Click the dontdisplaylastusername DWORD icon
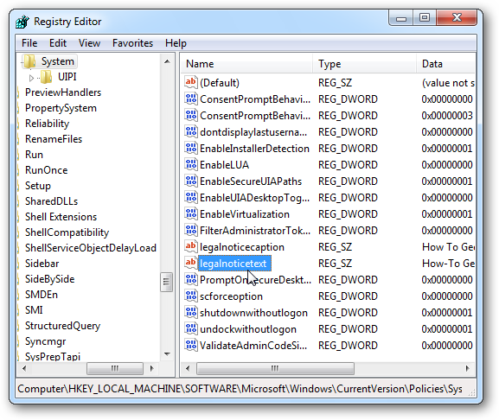Screen dimensions: 499x420 point(190,131)
